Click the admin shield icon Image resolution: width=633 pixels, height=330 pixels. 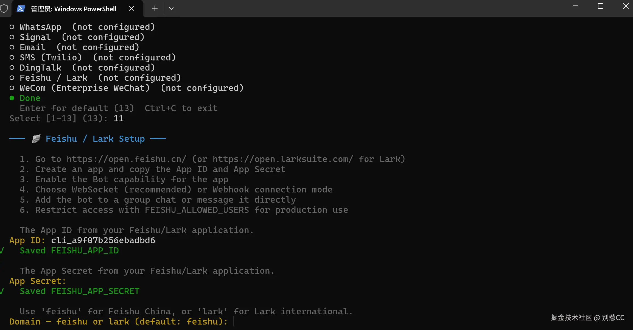coord(4,9)
